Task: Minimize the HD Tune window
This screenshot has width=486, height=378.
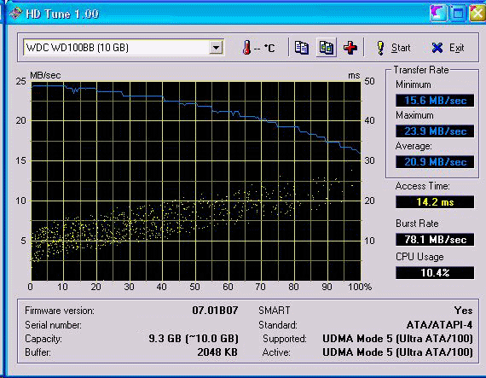Action: click(438, 14)
